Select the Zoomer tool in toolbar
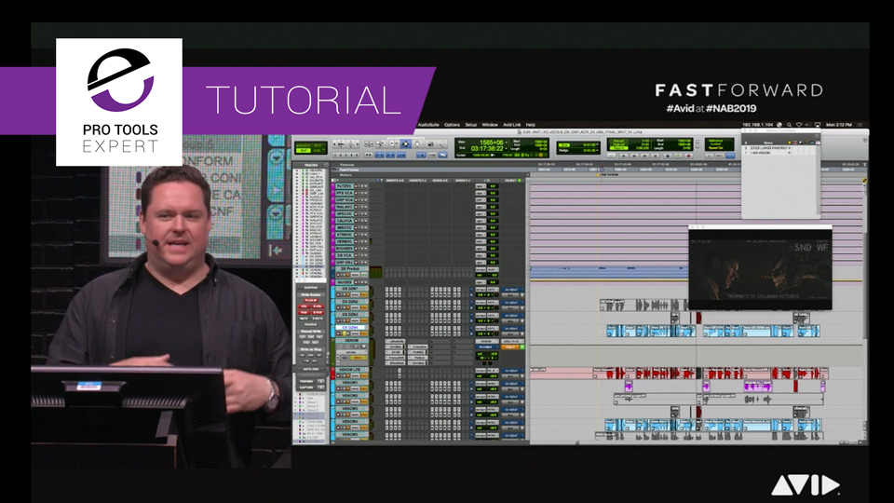The image size is (894, 503). (x=380, y=143)
